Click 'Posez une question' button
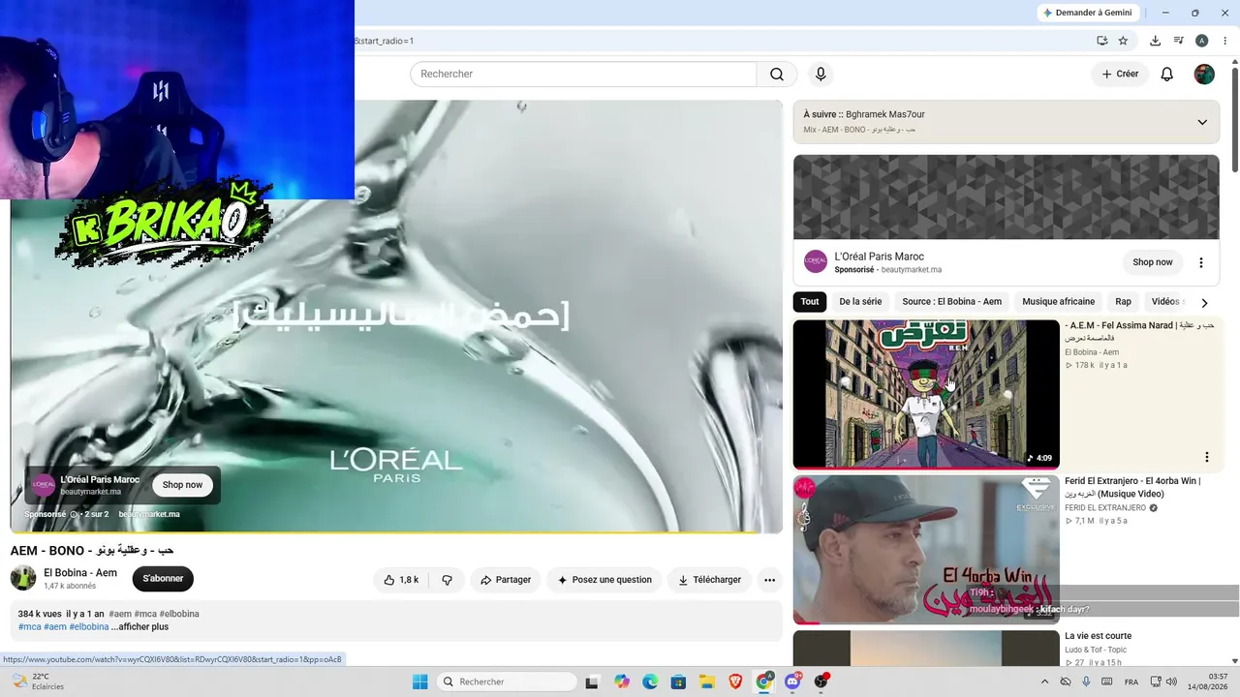The height and width of the screenshot is (697, 1240). [604, 580]
